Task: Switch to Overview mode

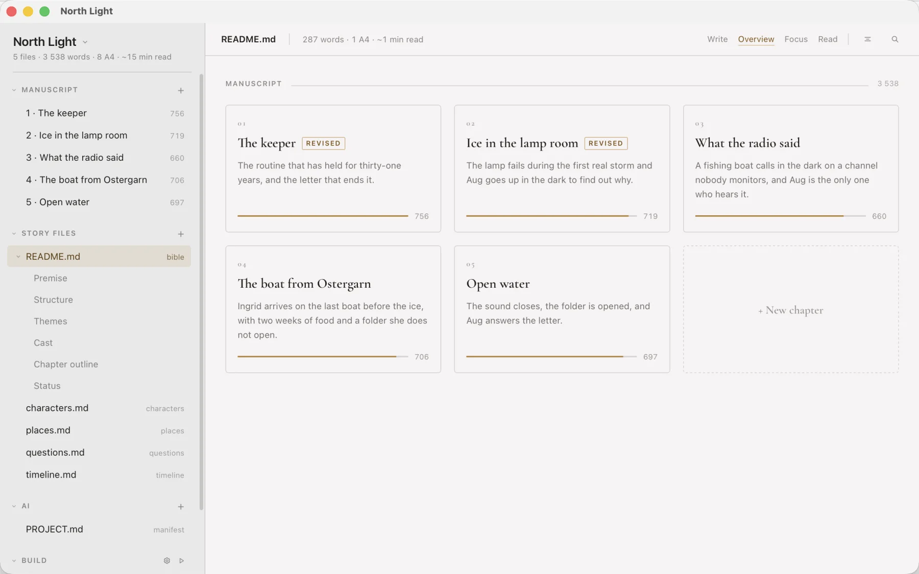Action: tap(756, 39)
